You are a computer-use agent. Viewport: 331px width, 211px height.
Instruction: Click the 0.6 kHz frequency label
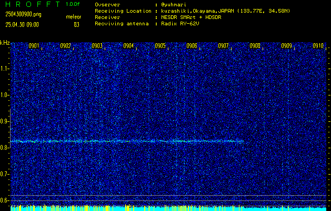pos(4,200)
